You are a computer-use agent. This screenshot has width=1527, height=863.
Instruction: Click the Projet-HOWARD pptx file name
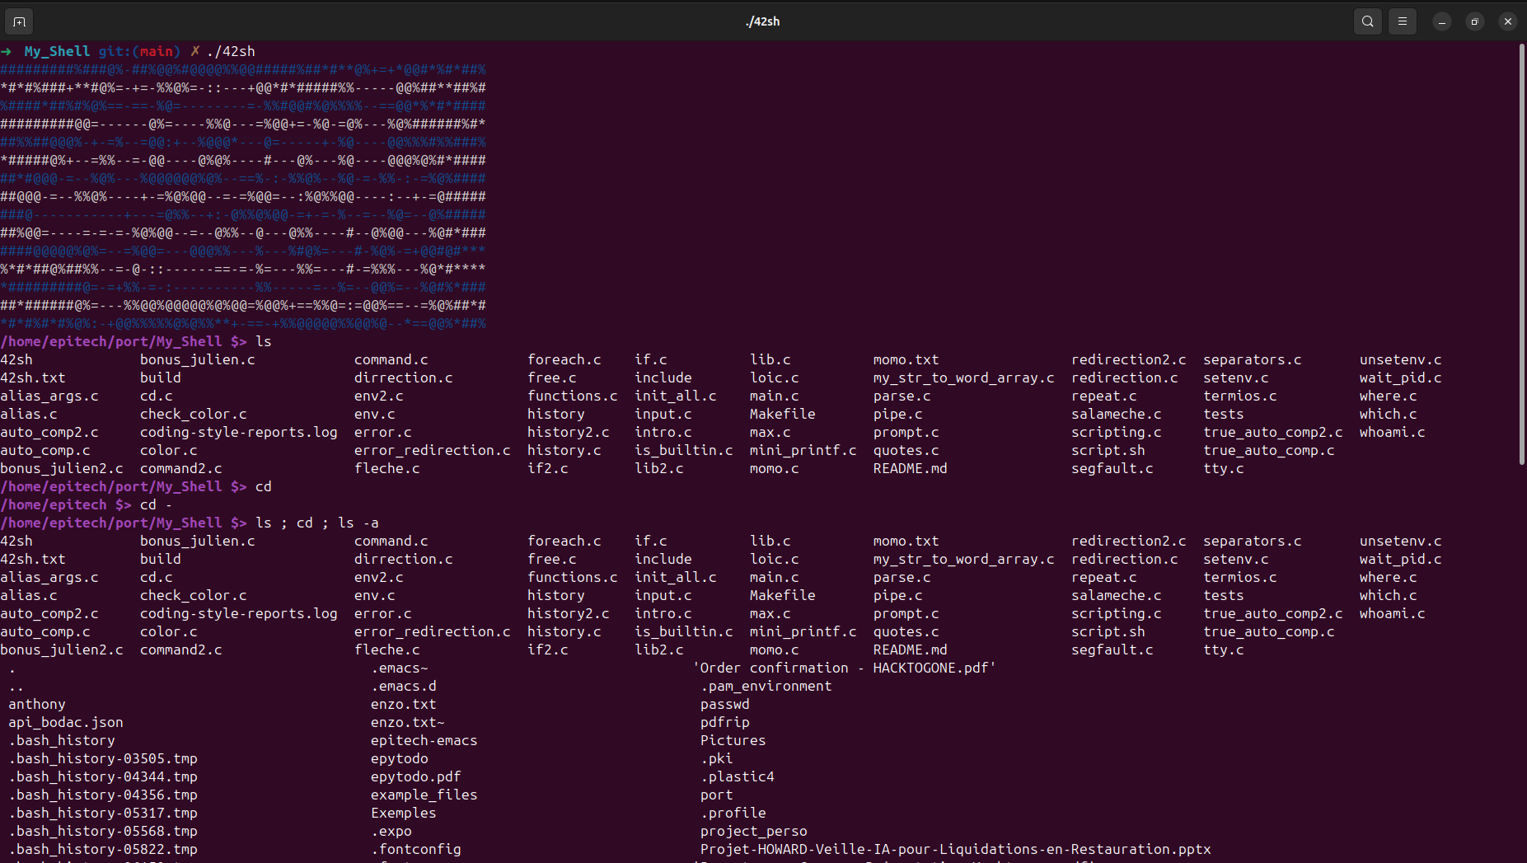click(955, 849)
